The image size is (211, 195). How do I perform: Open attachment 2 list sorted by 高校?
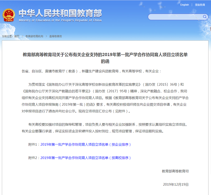click(86, 158)
